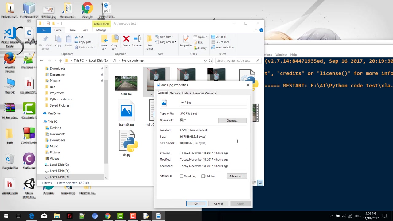Image resolution: width=393 pixels, height=221 pixels.
Task: Select Local Disk (C:) in sidebar
Action: tap(59, 165)
